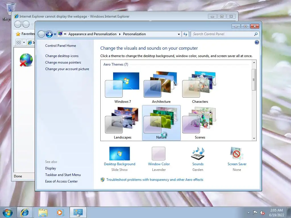
Task: Click the Internet Explorer back button
Action: pos(18,24)
